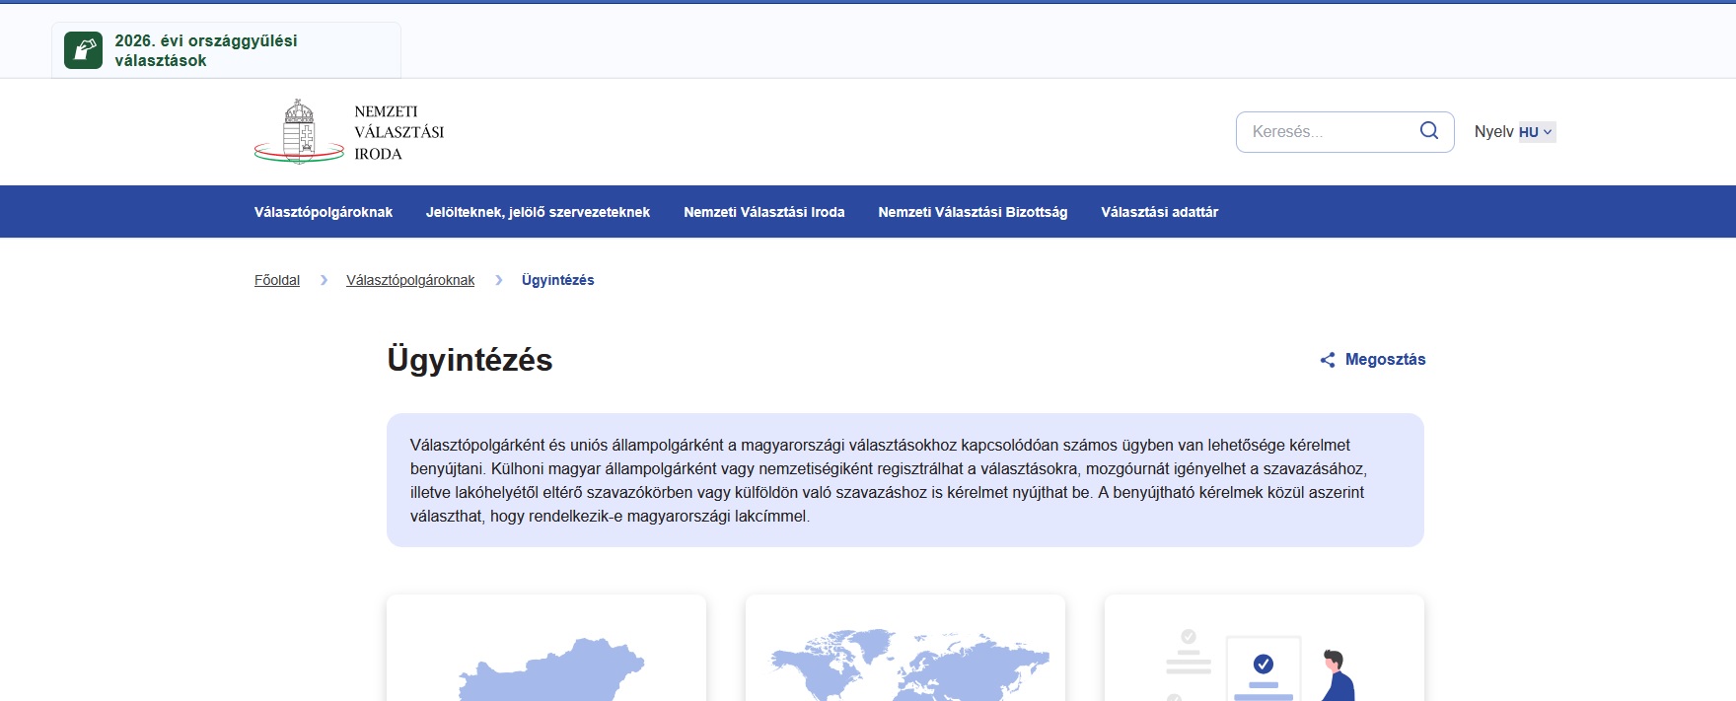Open Jelölteknek, jelölő szervezeteknek menu
1736x701 pixels.
click(538, 212)
